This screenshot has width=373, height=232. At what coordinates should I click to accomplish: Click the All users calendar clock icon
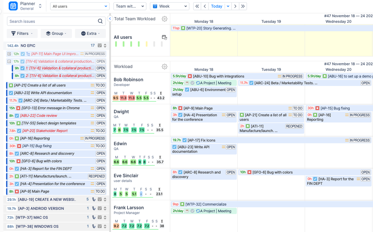[x=164, y=37]
